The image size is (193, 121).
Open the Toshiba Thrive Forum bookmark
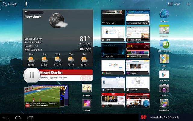[x=138, y=17]
